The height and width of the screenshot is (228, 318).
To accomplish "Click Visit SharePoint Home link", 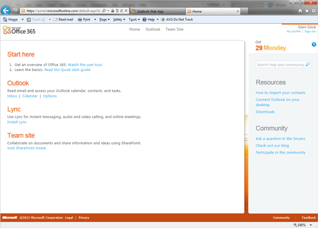I will point(26,148).
